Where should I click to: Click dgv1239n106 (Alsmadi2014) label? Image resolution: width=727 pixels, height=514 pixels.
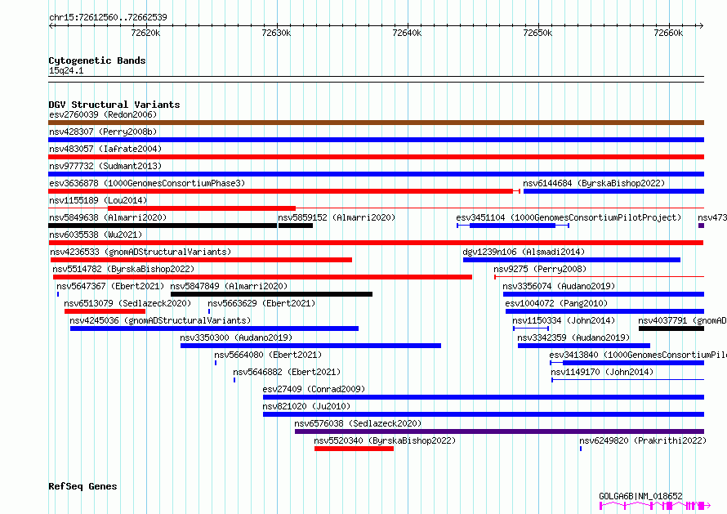[524, 252]
